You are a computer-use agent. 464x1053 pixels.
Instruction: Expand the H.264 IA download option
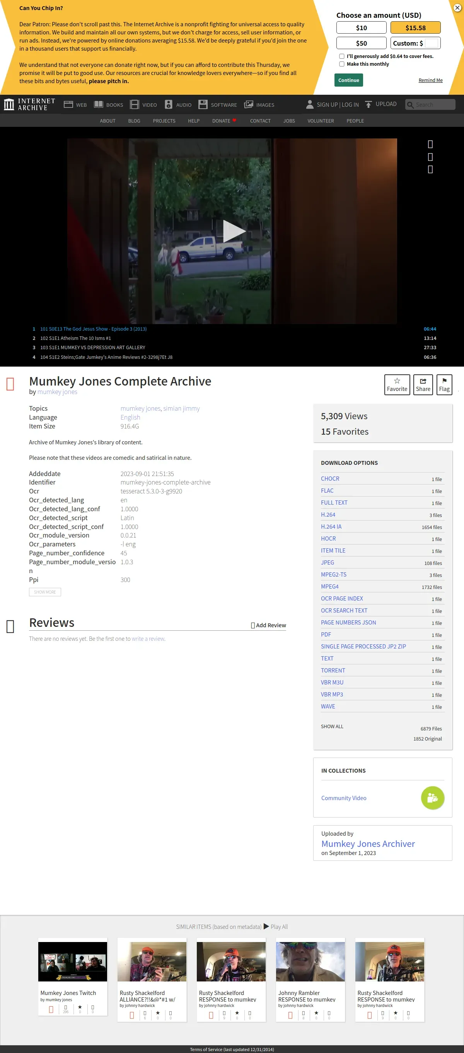pos(331,527)
